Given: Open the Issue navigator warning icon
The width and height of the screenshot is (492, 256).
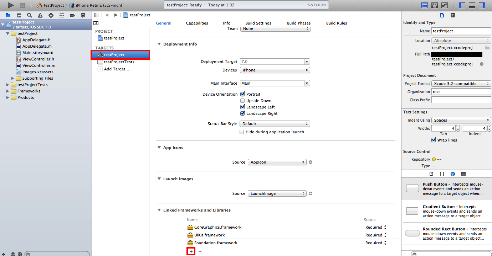Looking at the screenshot, I should [40, 15].
